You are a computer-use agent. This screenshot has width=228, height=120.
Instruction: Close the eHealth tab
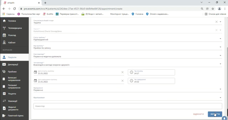pos(39,3)
